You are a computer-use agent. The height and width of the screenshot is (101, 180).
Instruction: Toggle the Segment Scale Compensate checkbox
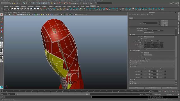[x=144, y=49]
